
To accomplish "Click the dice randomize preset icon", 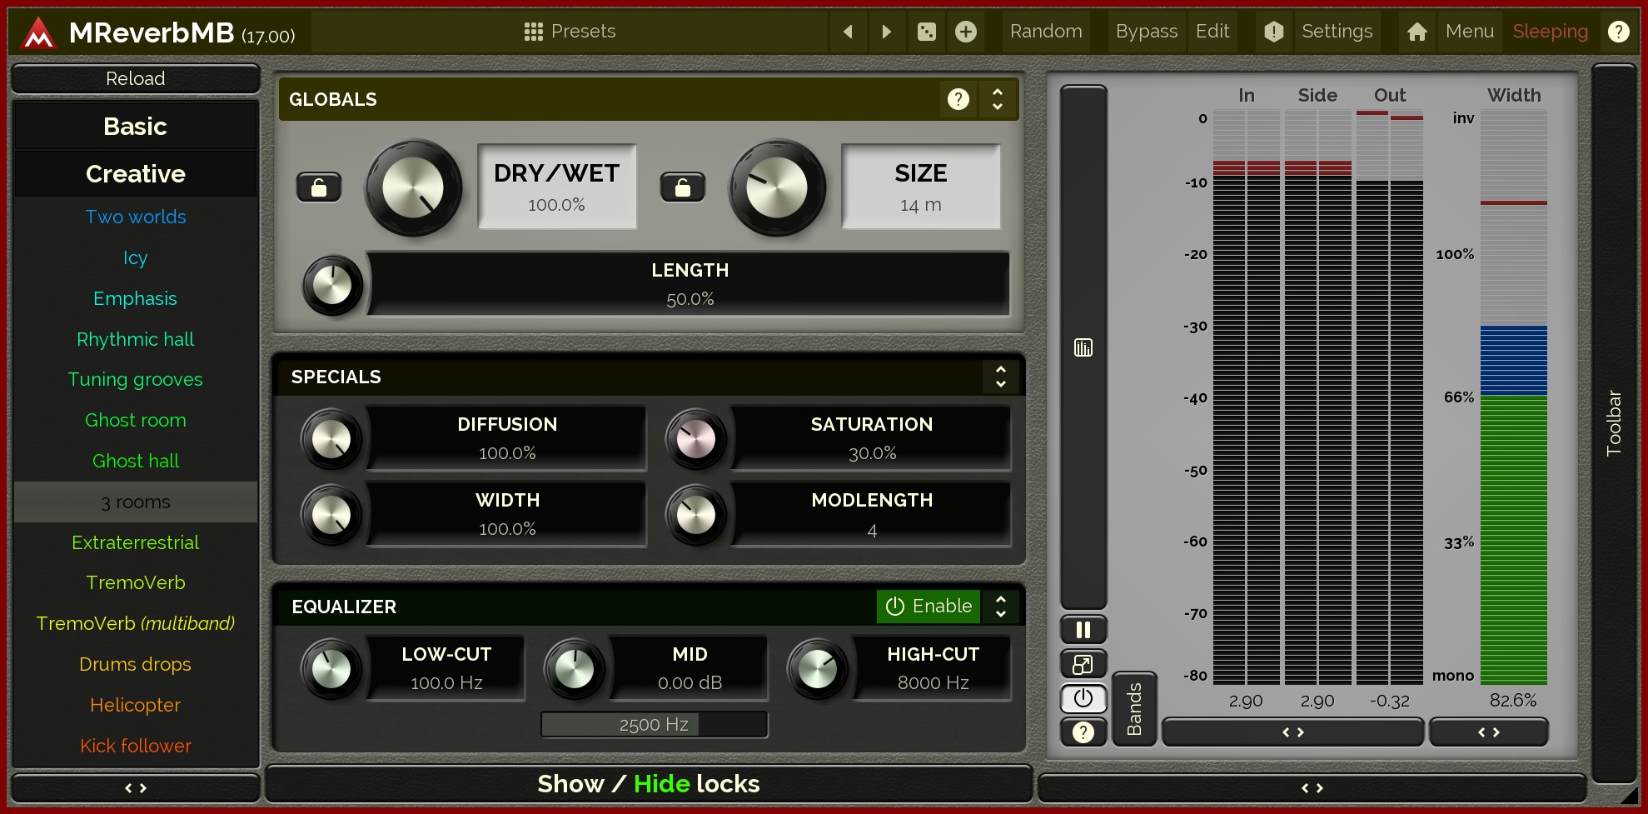I will pos(926,32).
